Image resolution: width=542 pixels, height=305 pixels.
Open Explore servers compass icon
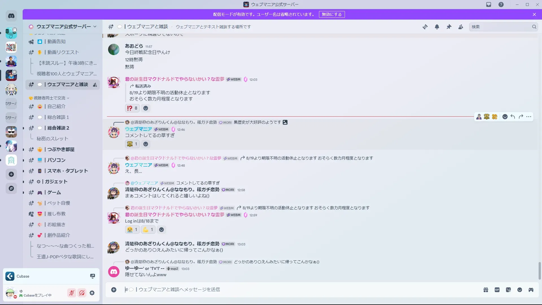[x=11, y=188]
